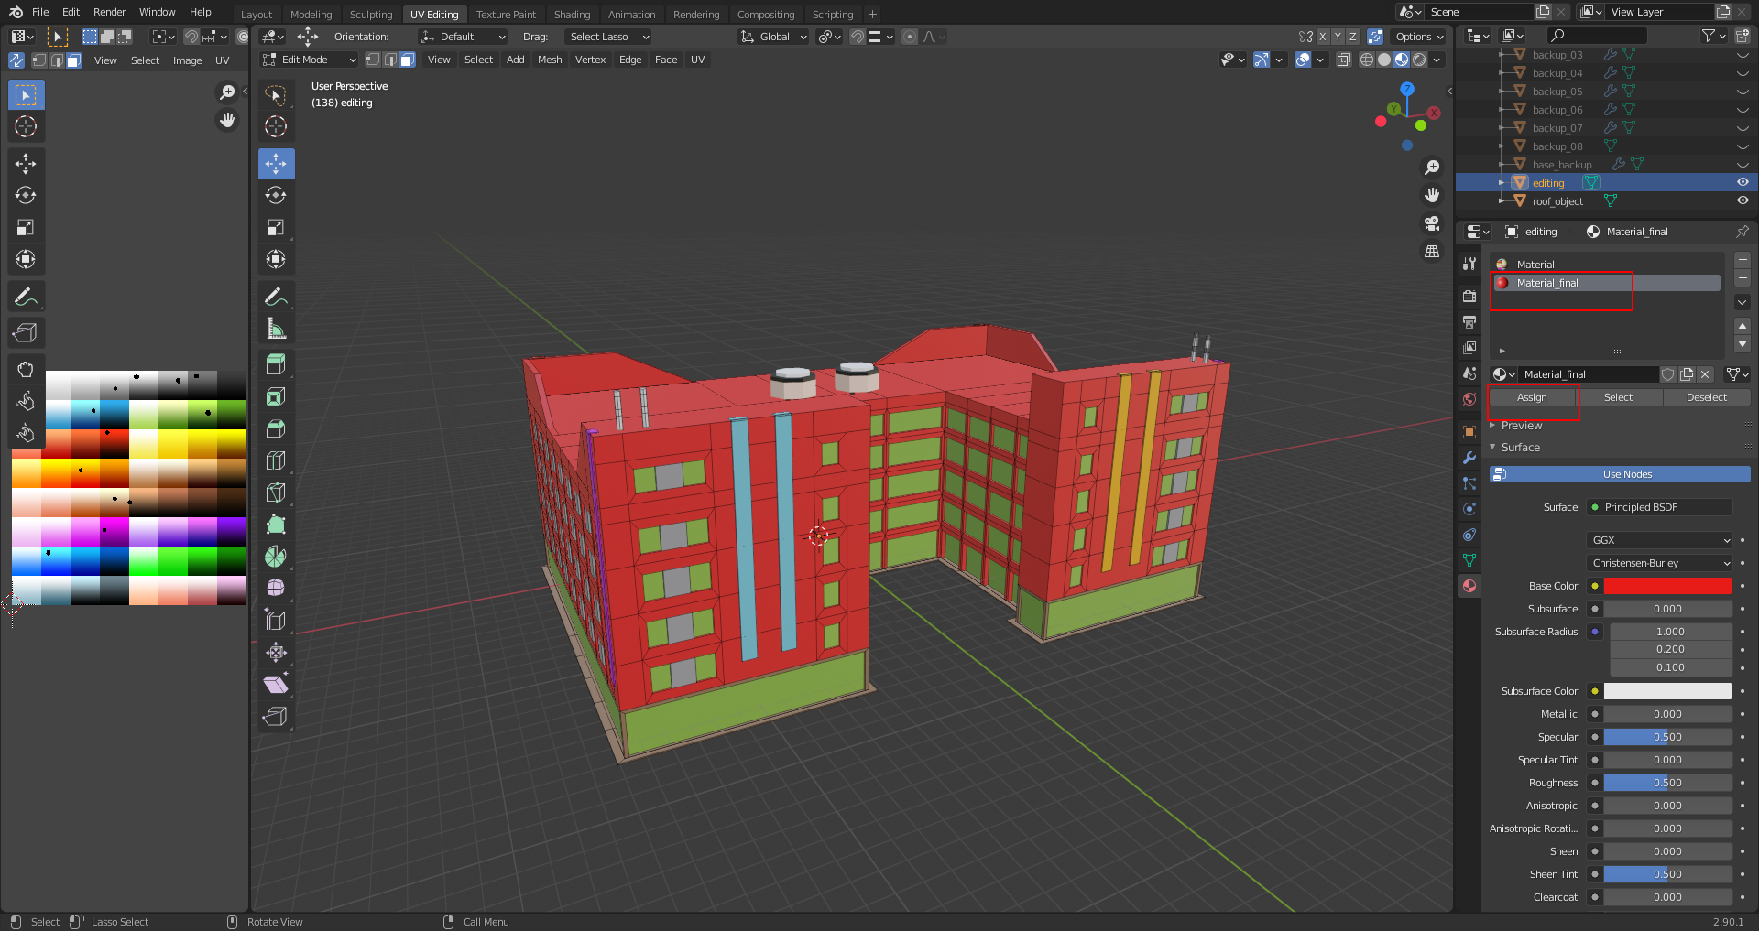Open the Render properties tab
This screenshot has height=931, width=1759.
(1469, 296)
